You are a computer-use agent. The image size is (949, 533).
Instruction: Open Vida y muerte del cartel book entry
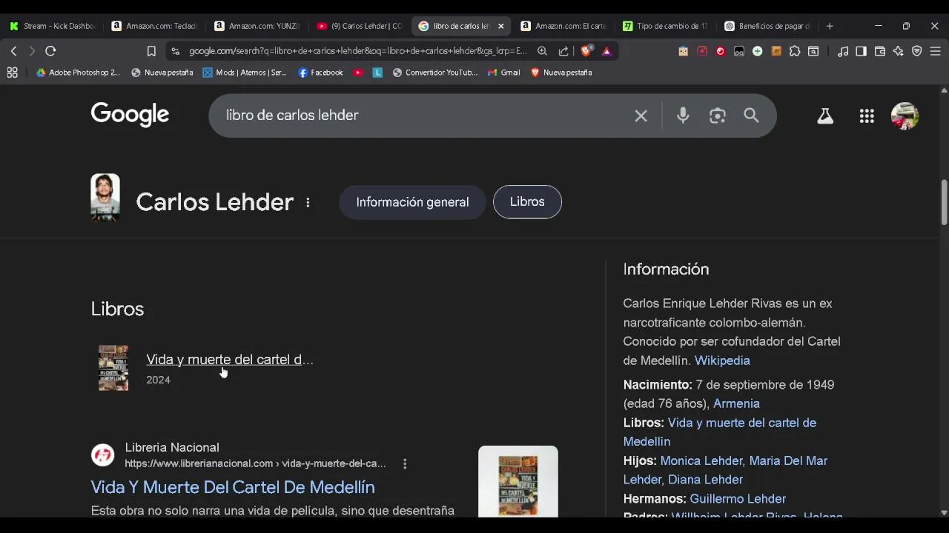(x=230, y=360)
